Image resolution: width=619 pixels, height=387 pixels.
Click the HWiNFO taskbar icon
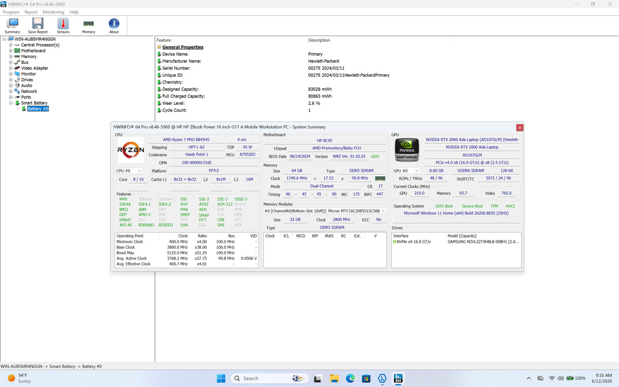pyautogui.click(x=398, y=378)
